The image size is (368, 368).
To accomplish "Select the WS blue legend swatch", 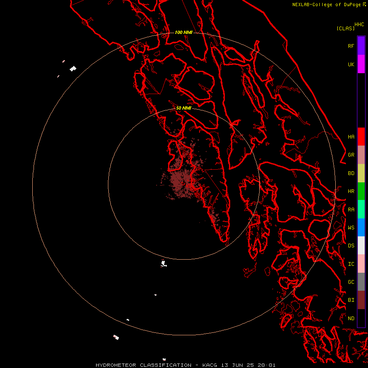I will click(x=361, y=227).
